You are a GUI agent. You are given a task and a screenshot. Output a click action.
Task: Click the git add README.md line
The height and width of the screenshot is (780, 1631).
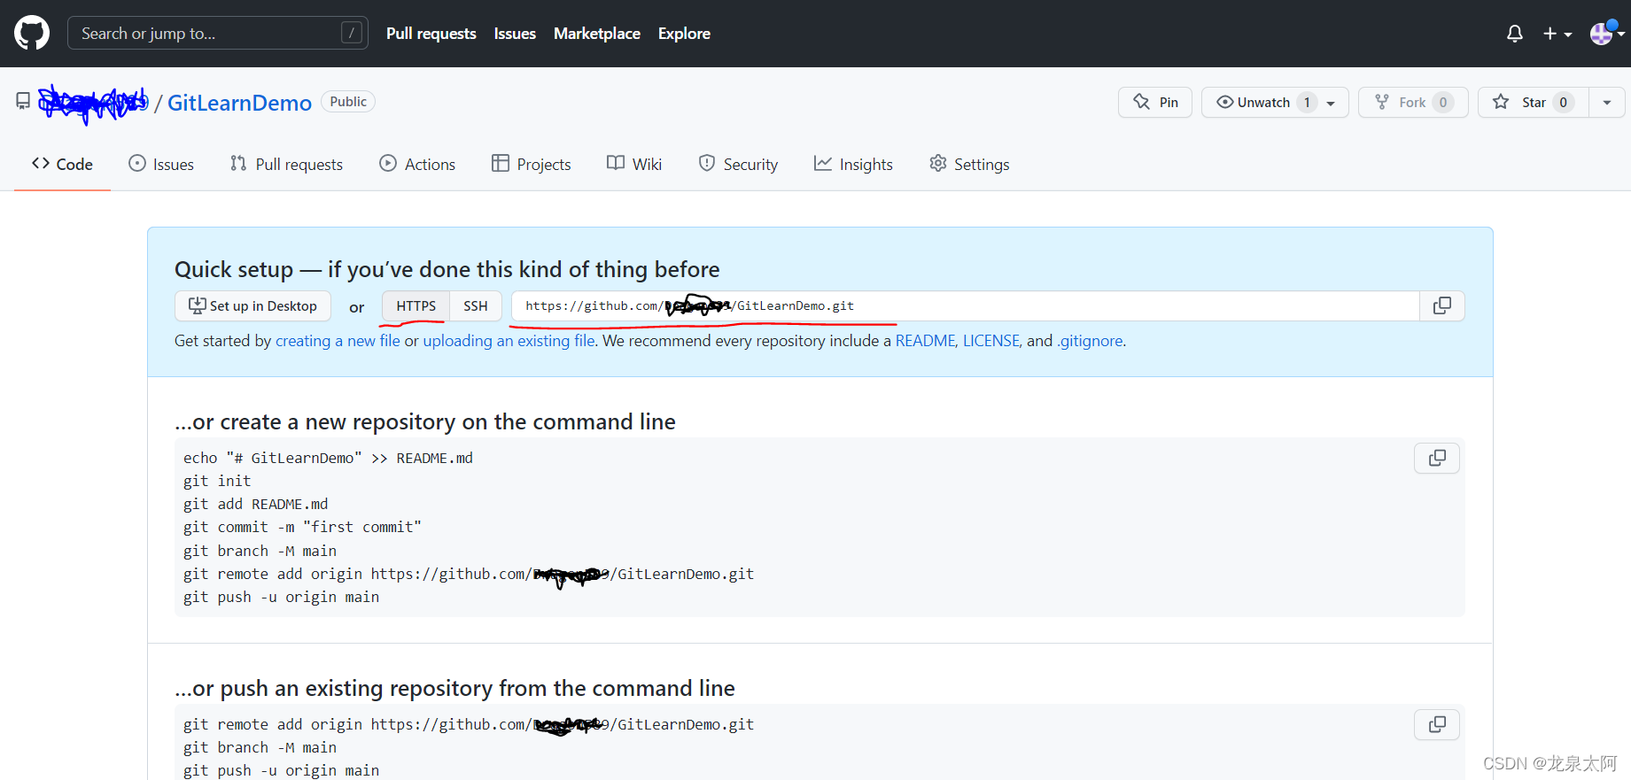(x=255, y=504)
